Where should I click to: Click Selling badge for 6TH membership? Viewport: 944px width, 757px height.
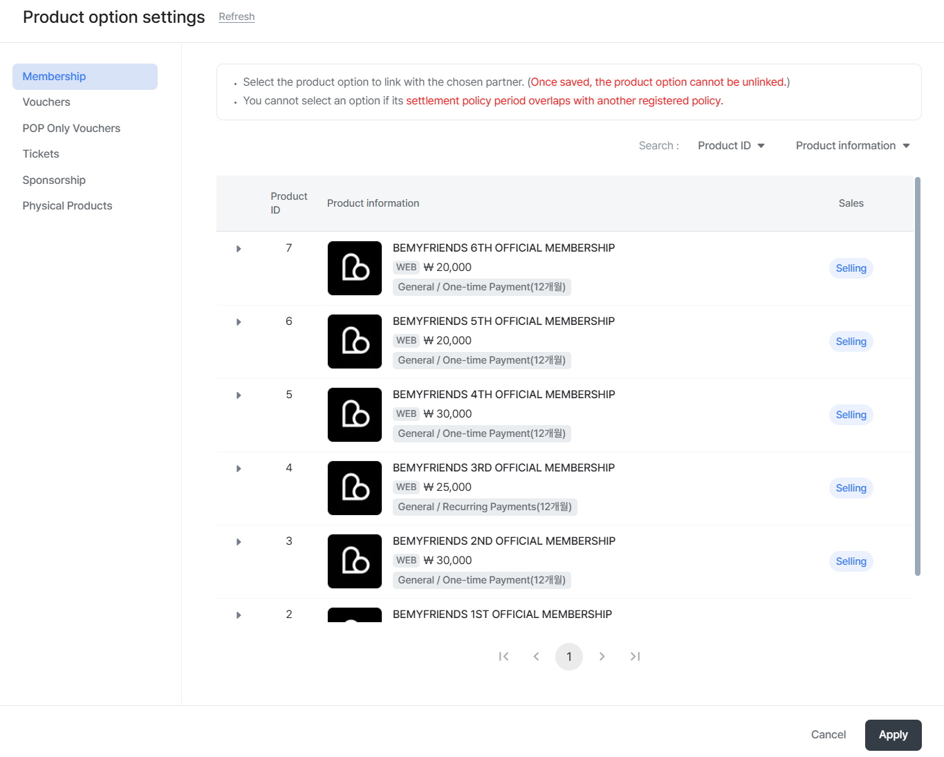[x=851, y=268]
